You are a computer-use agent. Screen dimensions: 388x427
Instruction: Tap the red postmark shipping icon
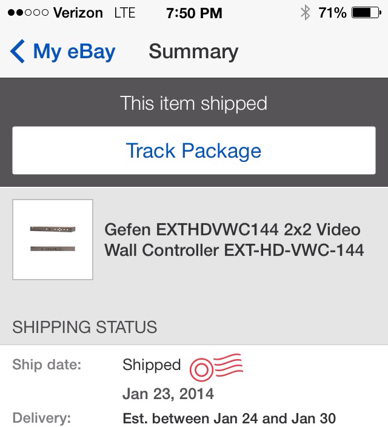(216, 367)
